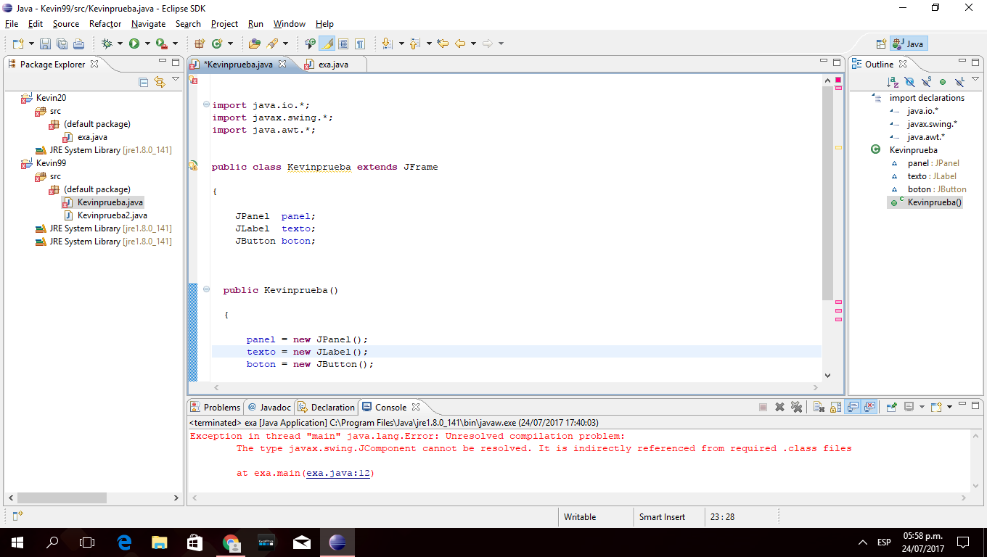Screen dimensions: 987x557
Task: Select Kevinprueba2.java in Package Explorer
Action: tap(112, 215)
